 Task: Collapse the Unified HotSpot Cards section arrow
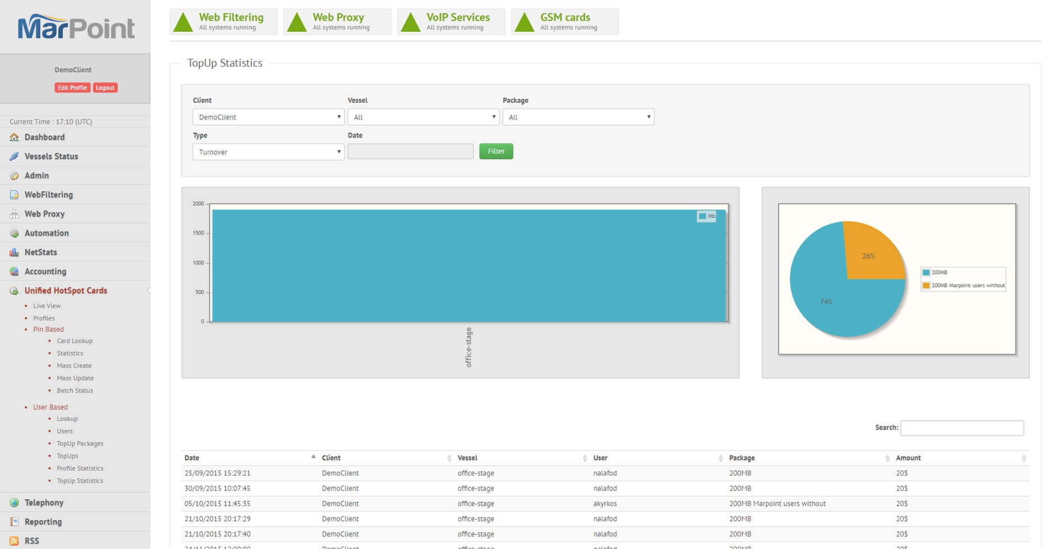(x=148, y=290)
